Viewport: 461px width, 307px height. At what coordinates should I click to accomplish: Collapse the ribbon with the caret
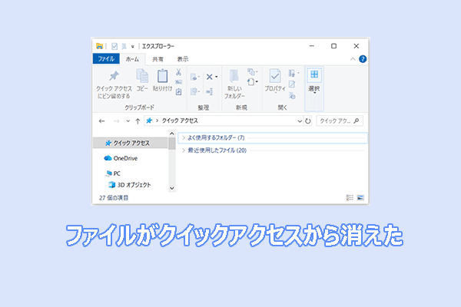[x=353, y=59]
